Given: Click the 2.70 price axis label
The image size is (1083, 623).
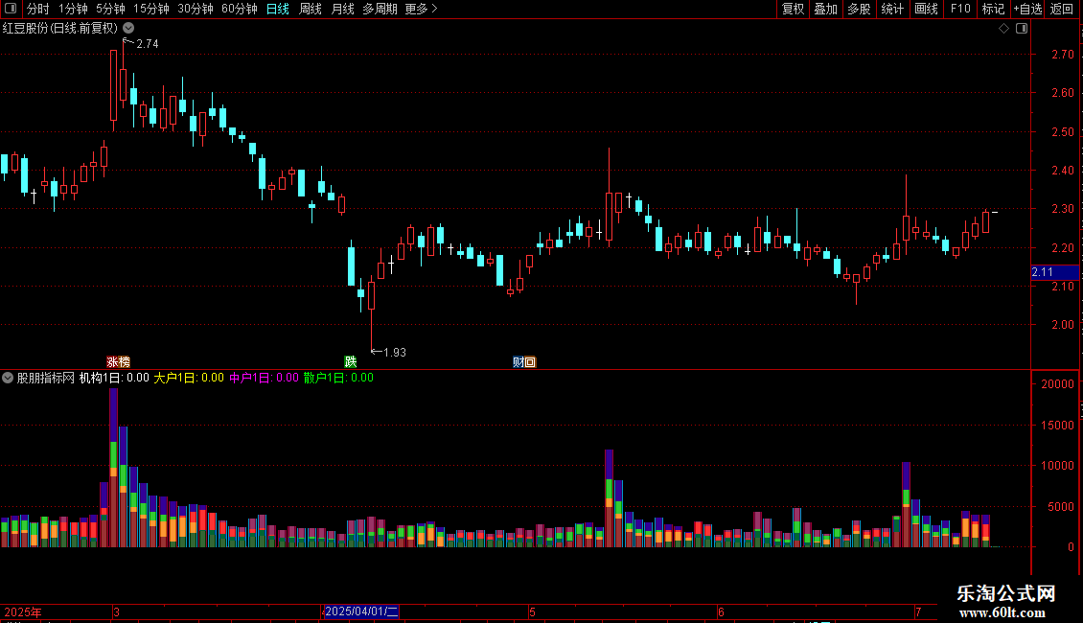Looking at the screenshot, I should (x=1062, y=55).
